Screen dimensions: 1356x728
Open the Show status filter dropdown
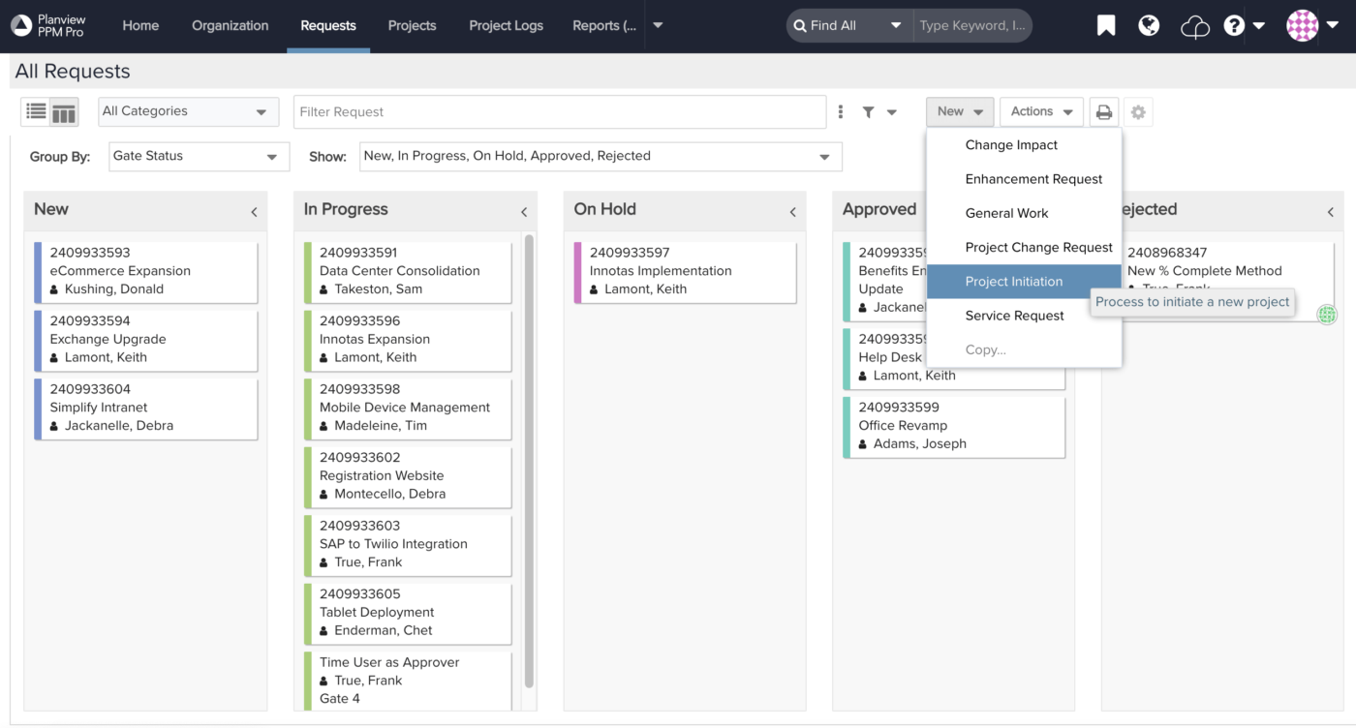coord(601,156)
